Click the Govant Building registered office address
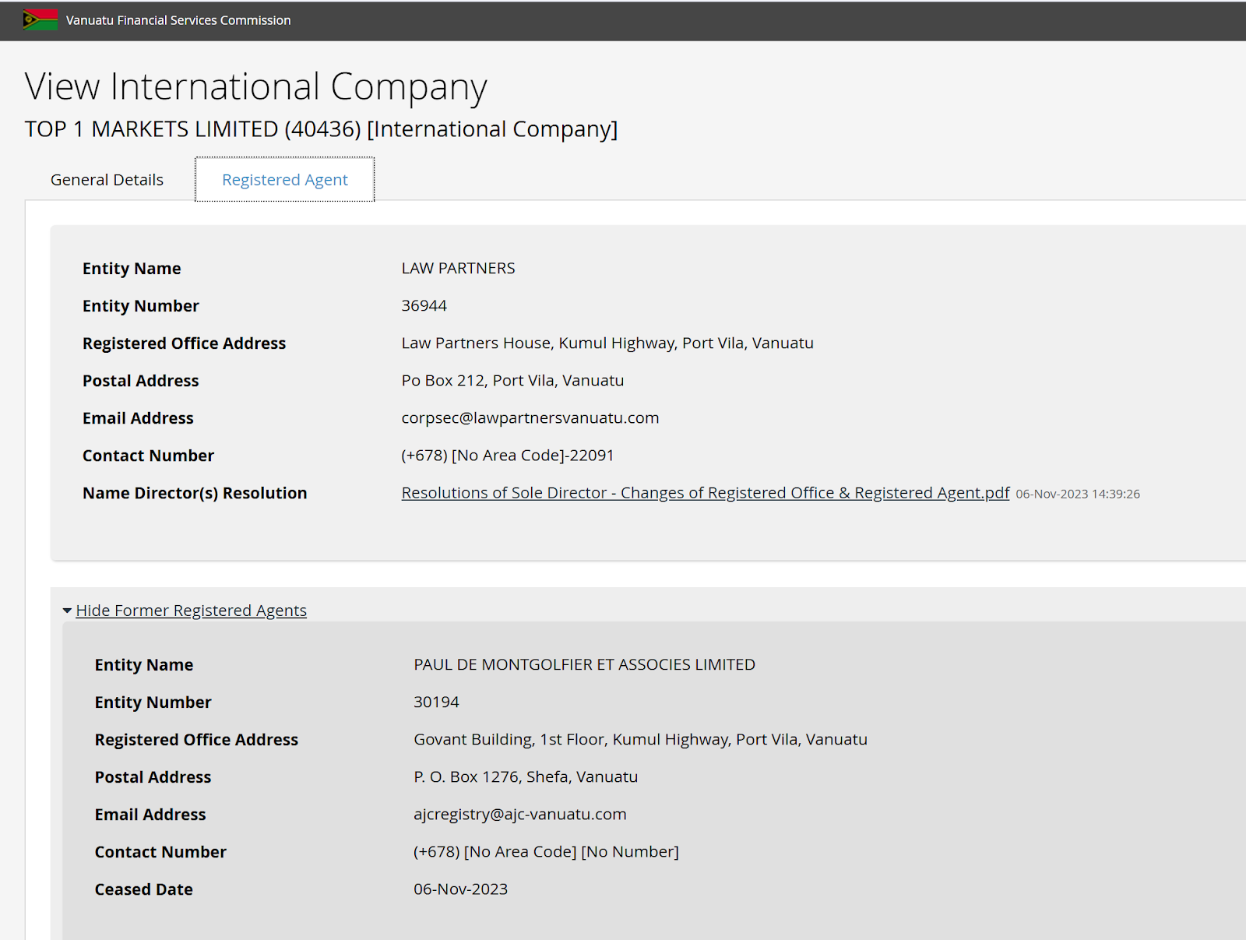 coord(640,740)
